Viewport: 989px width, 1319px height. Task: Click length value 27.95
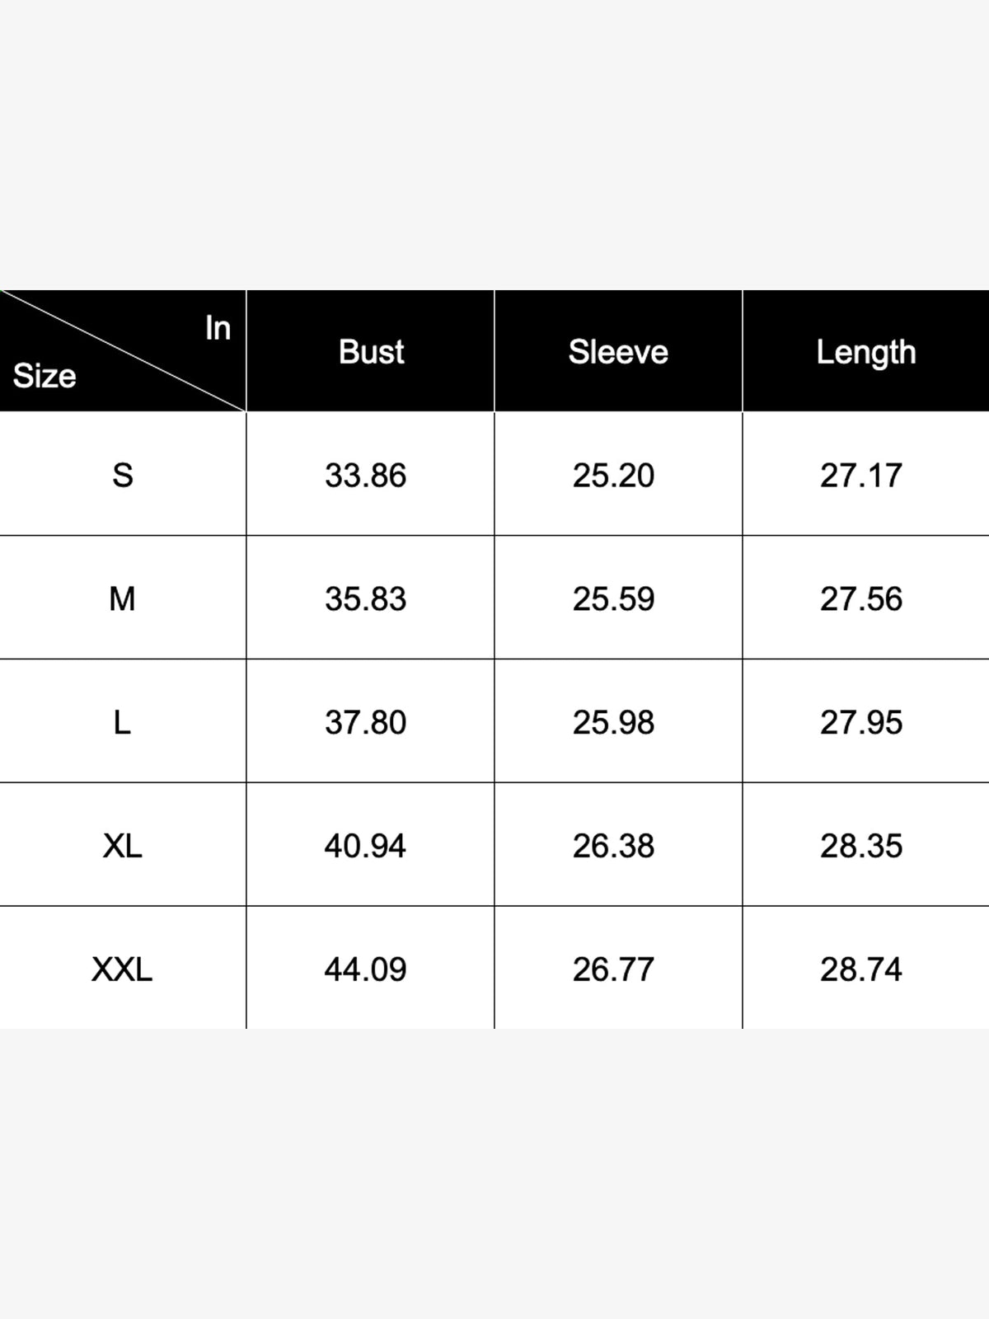[861, 723]
